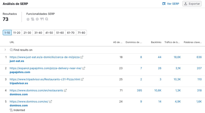Click backlinks value 14 for dominos.com/es

tap(160, 101)
